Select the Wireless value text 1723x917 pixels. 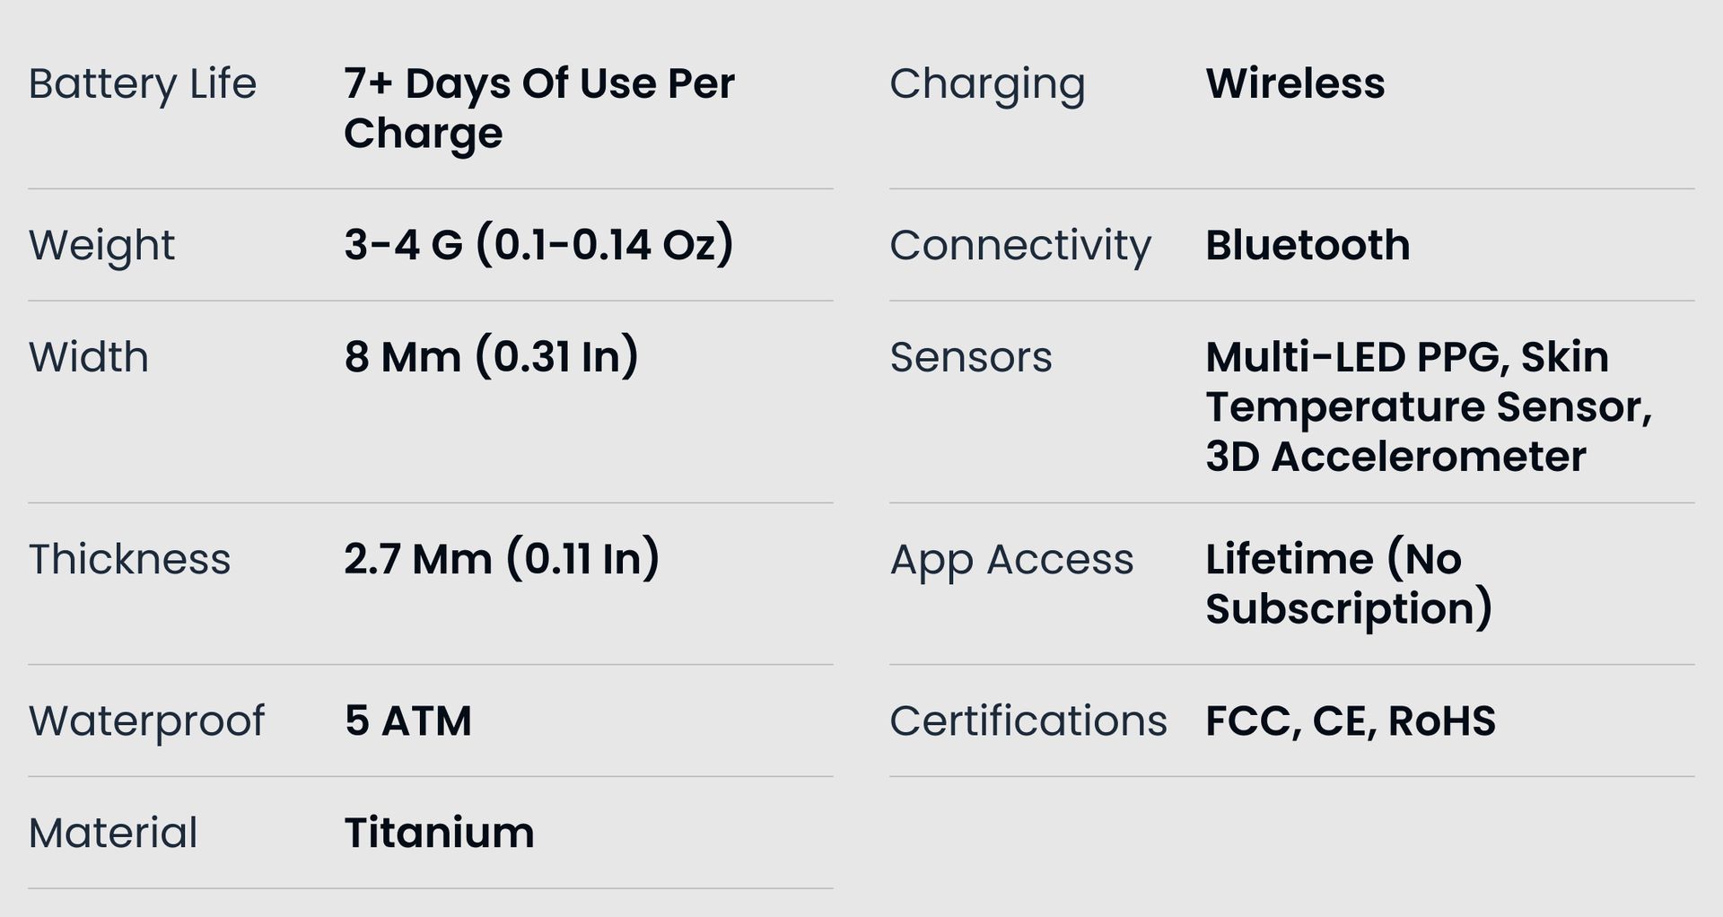point(1295,83)
